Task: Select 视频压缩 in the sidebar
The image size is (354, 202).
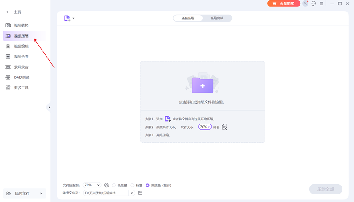Action: 24,36
